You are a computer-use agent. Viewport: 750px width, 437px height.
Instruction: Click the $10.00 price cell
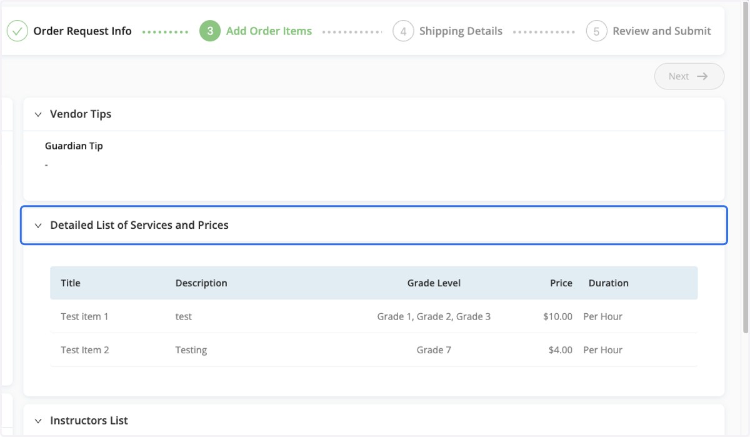point(557,316)
